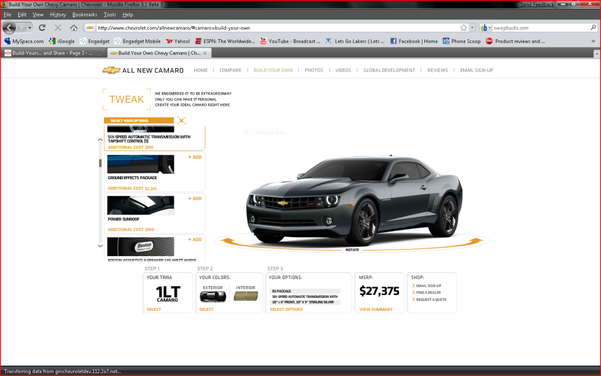Image resolution: width=601 pixels, height=376 pixels.
Task: Show more bookmarks via overflow chevron
Action: (x=594, y=41)
